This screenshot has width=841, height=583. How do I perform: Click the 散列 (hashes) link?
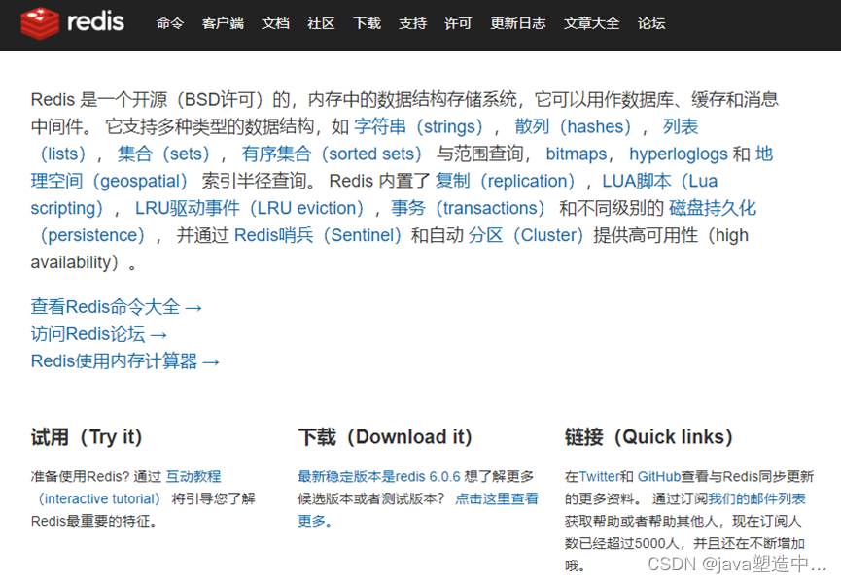click(576, 126)
